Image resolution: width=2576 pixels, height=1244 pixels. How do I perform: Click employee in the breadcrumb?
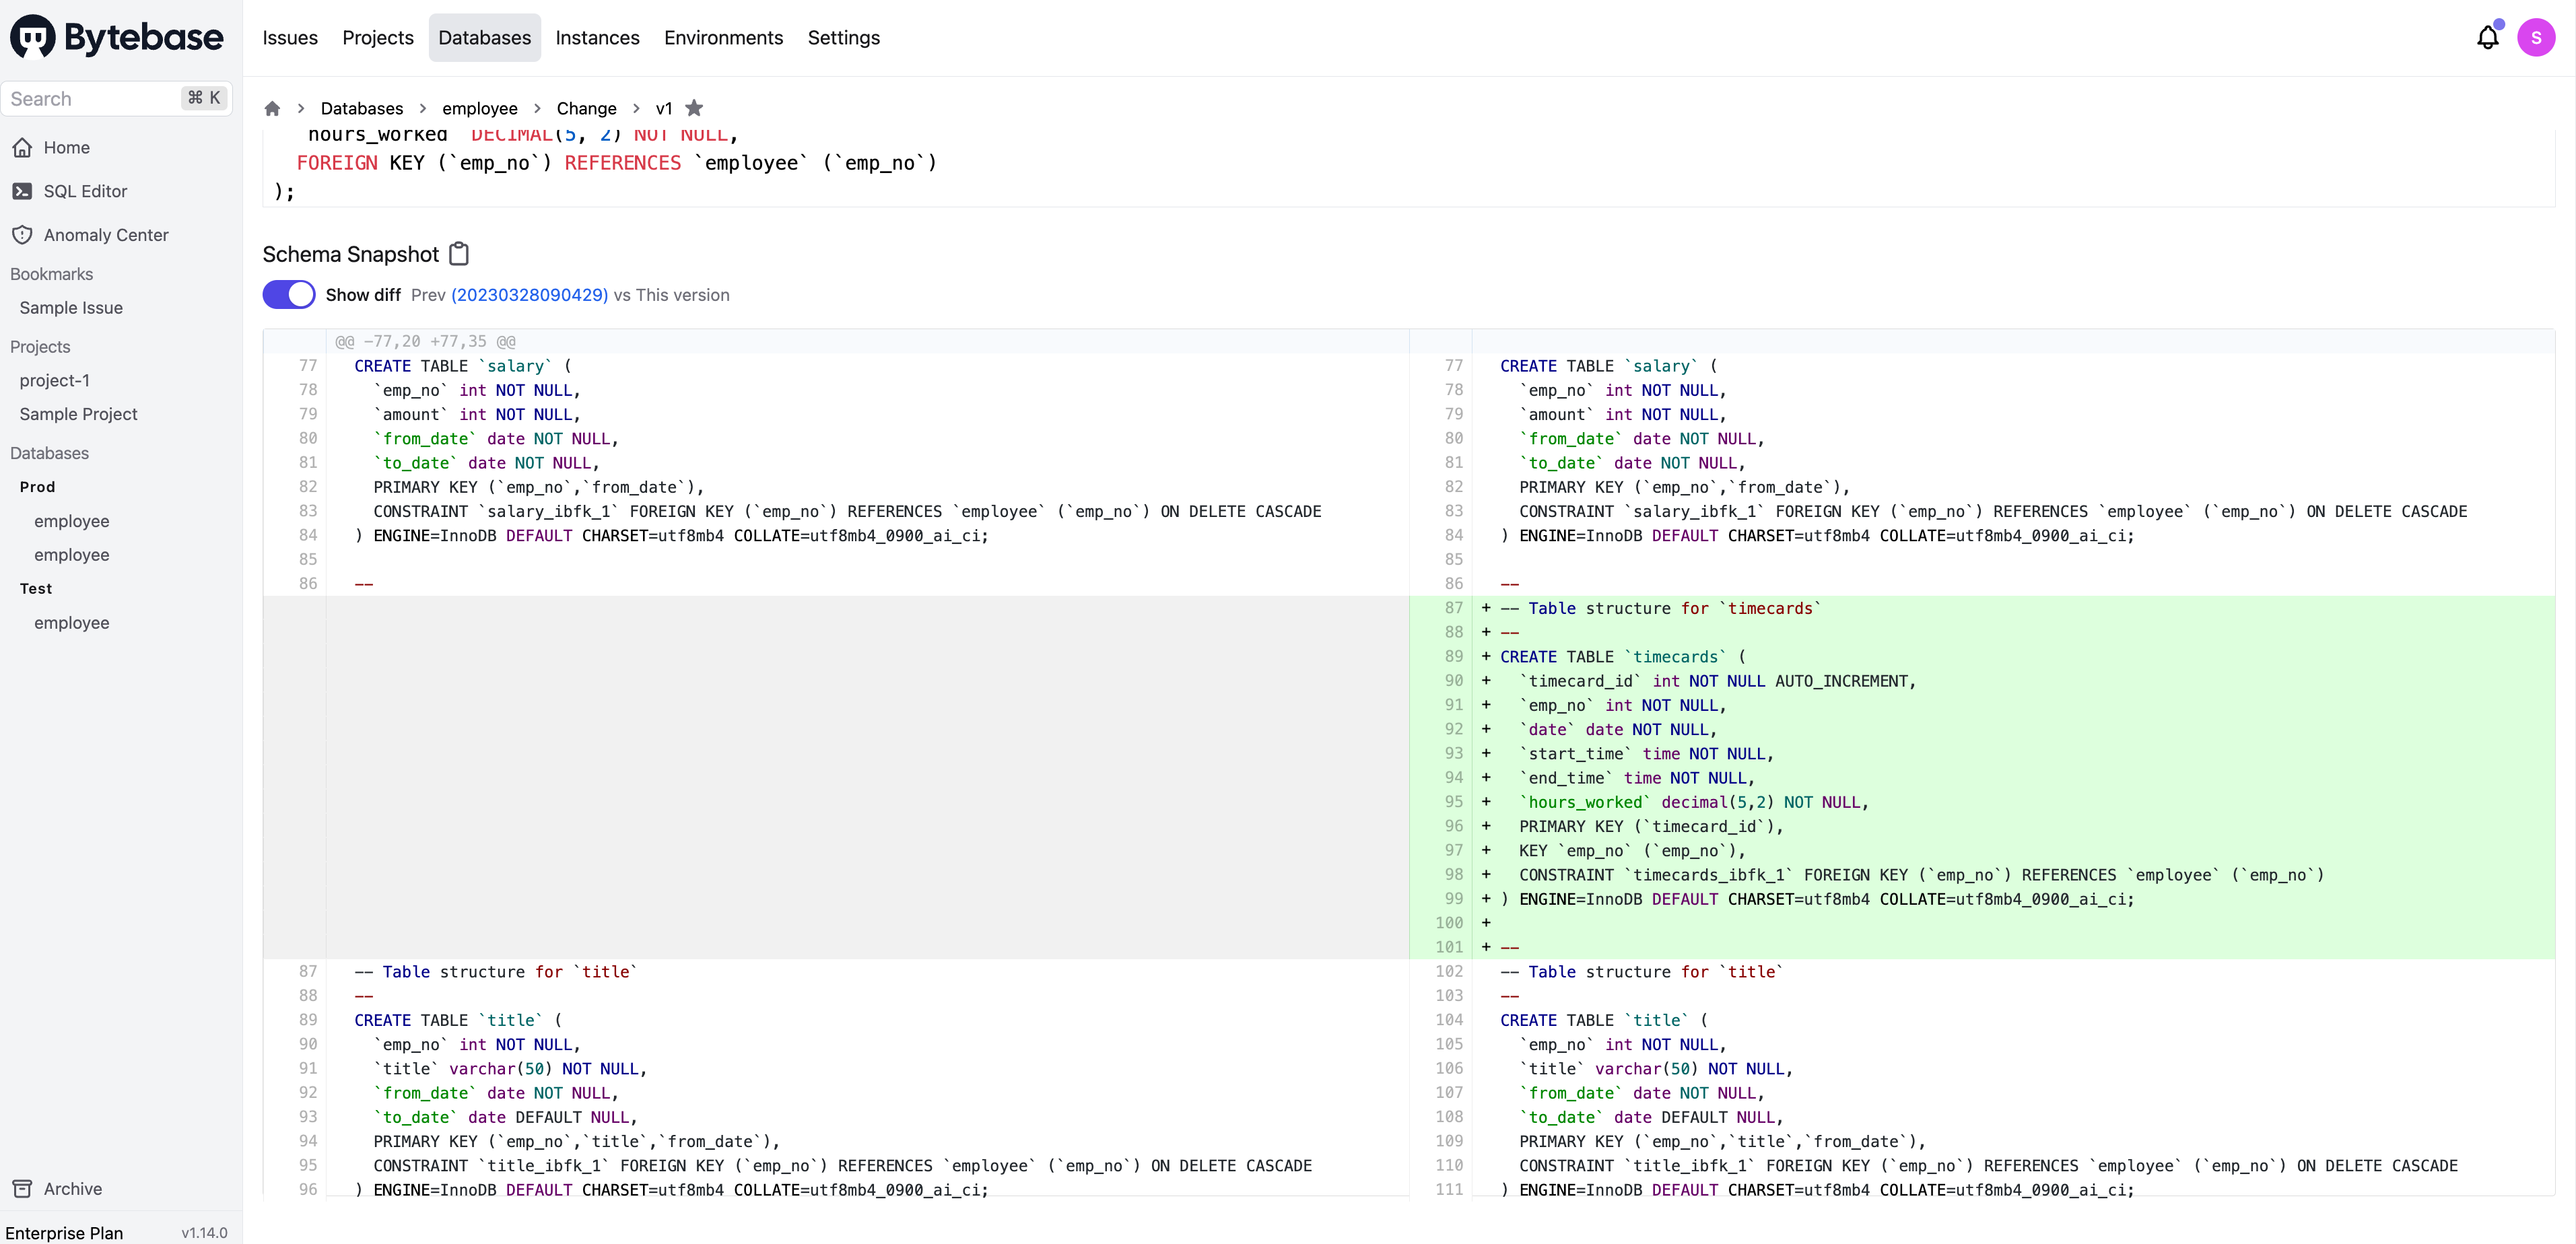[480, 108]
